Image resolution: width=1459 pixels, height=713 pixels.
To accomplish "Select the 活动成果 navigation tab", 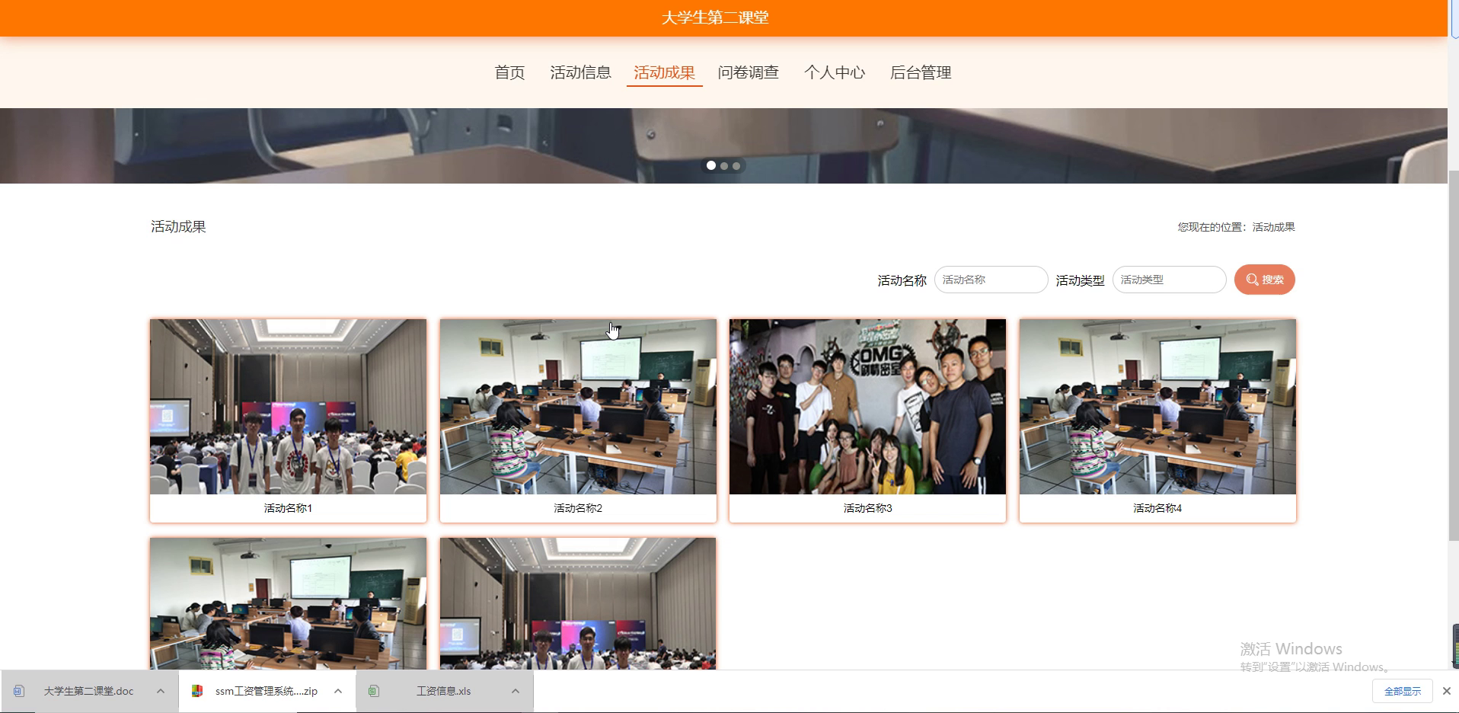I will coord(664,72).
